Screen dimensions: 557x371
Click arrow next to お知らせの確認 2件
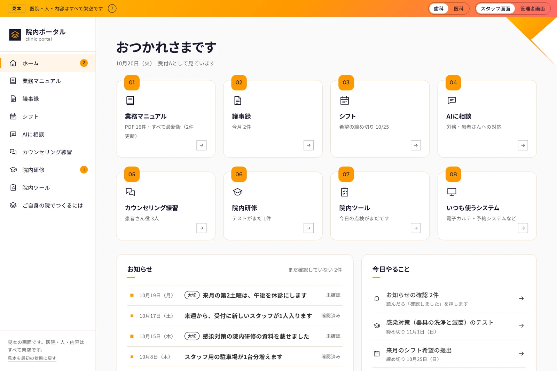(521, 298)
